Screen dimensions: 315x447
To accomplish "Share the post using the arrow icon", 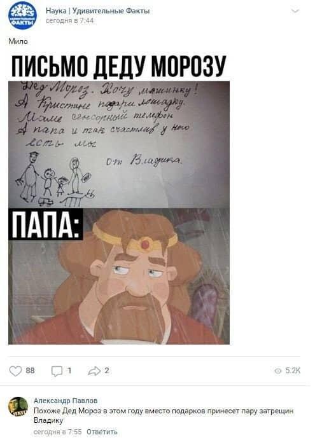I will 94,371.
